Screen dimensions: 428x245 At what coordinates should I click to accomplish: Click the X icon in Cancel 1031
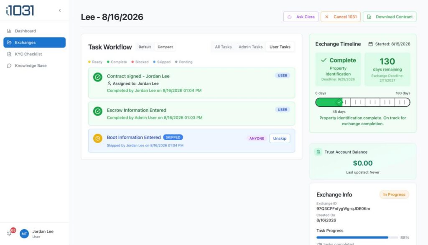(x=327, y=17)
